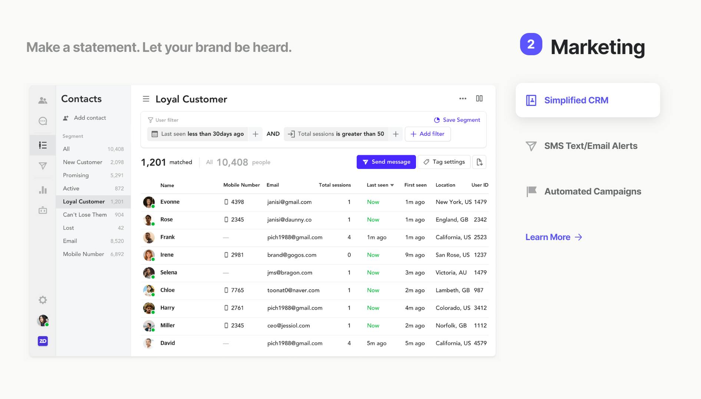Click Evonne's avatar in the contact list
Viewport: 701px width, 399px height.
149,202
